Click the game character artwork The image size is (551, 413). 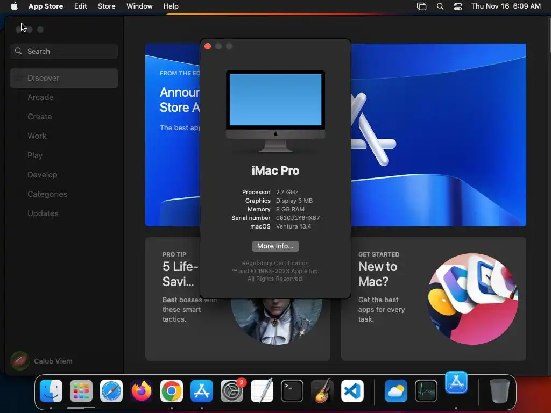click(277, 322)
